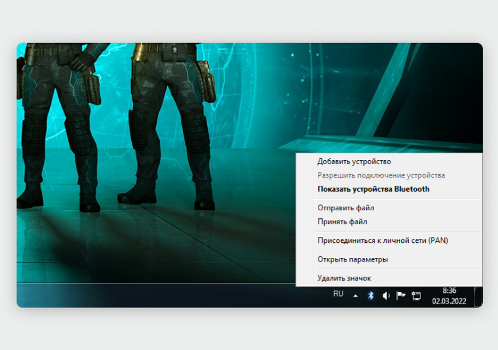
Task: Open the volume speaker icon
Action: pyautogui.click(x=386, y=296)
